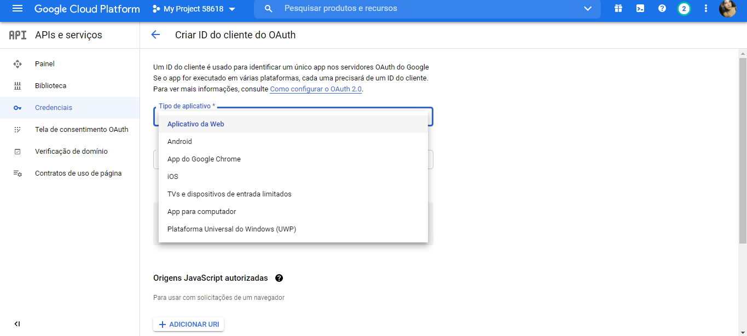Focus the Pesquisar produtos e recursos search field
The height and width of the screenshot is (336, 747).
coord(427,9)
